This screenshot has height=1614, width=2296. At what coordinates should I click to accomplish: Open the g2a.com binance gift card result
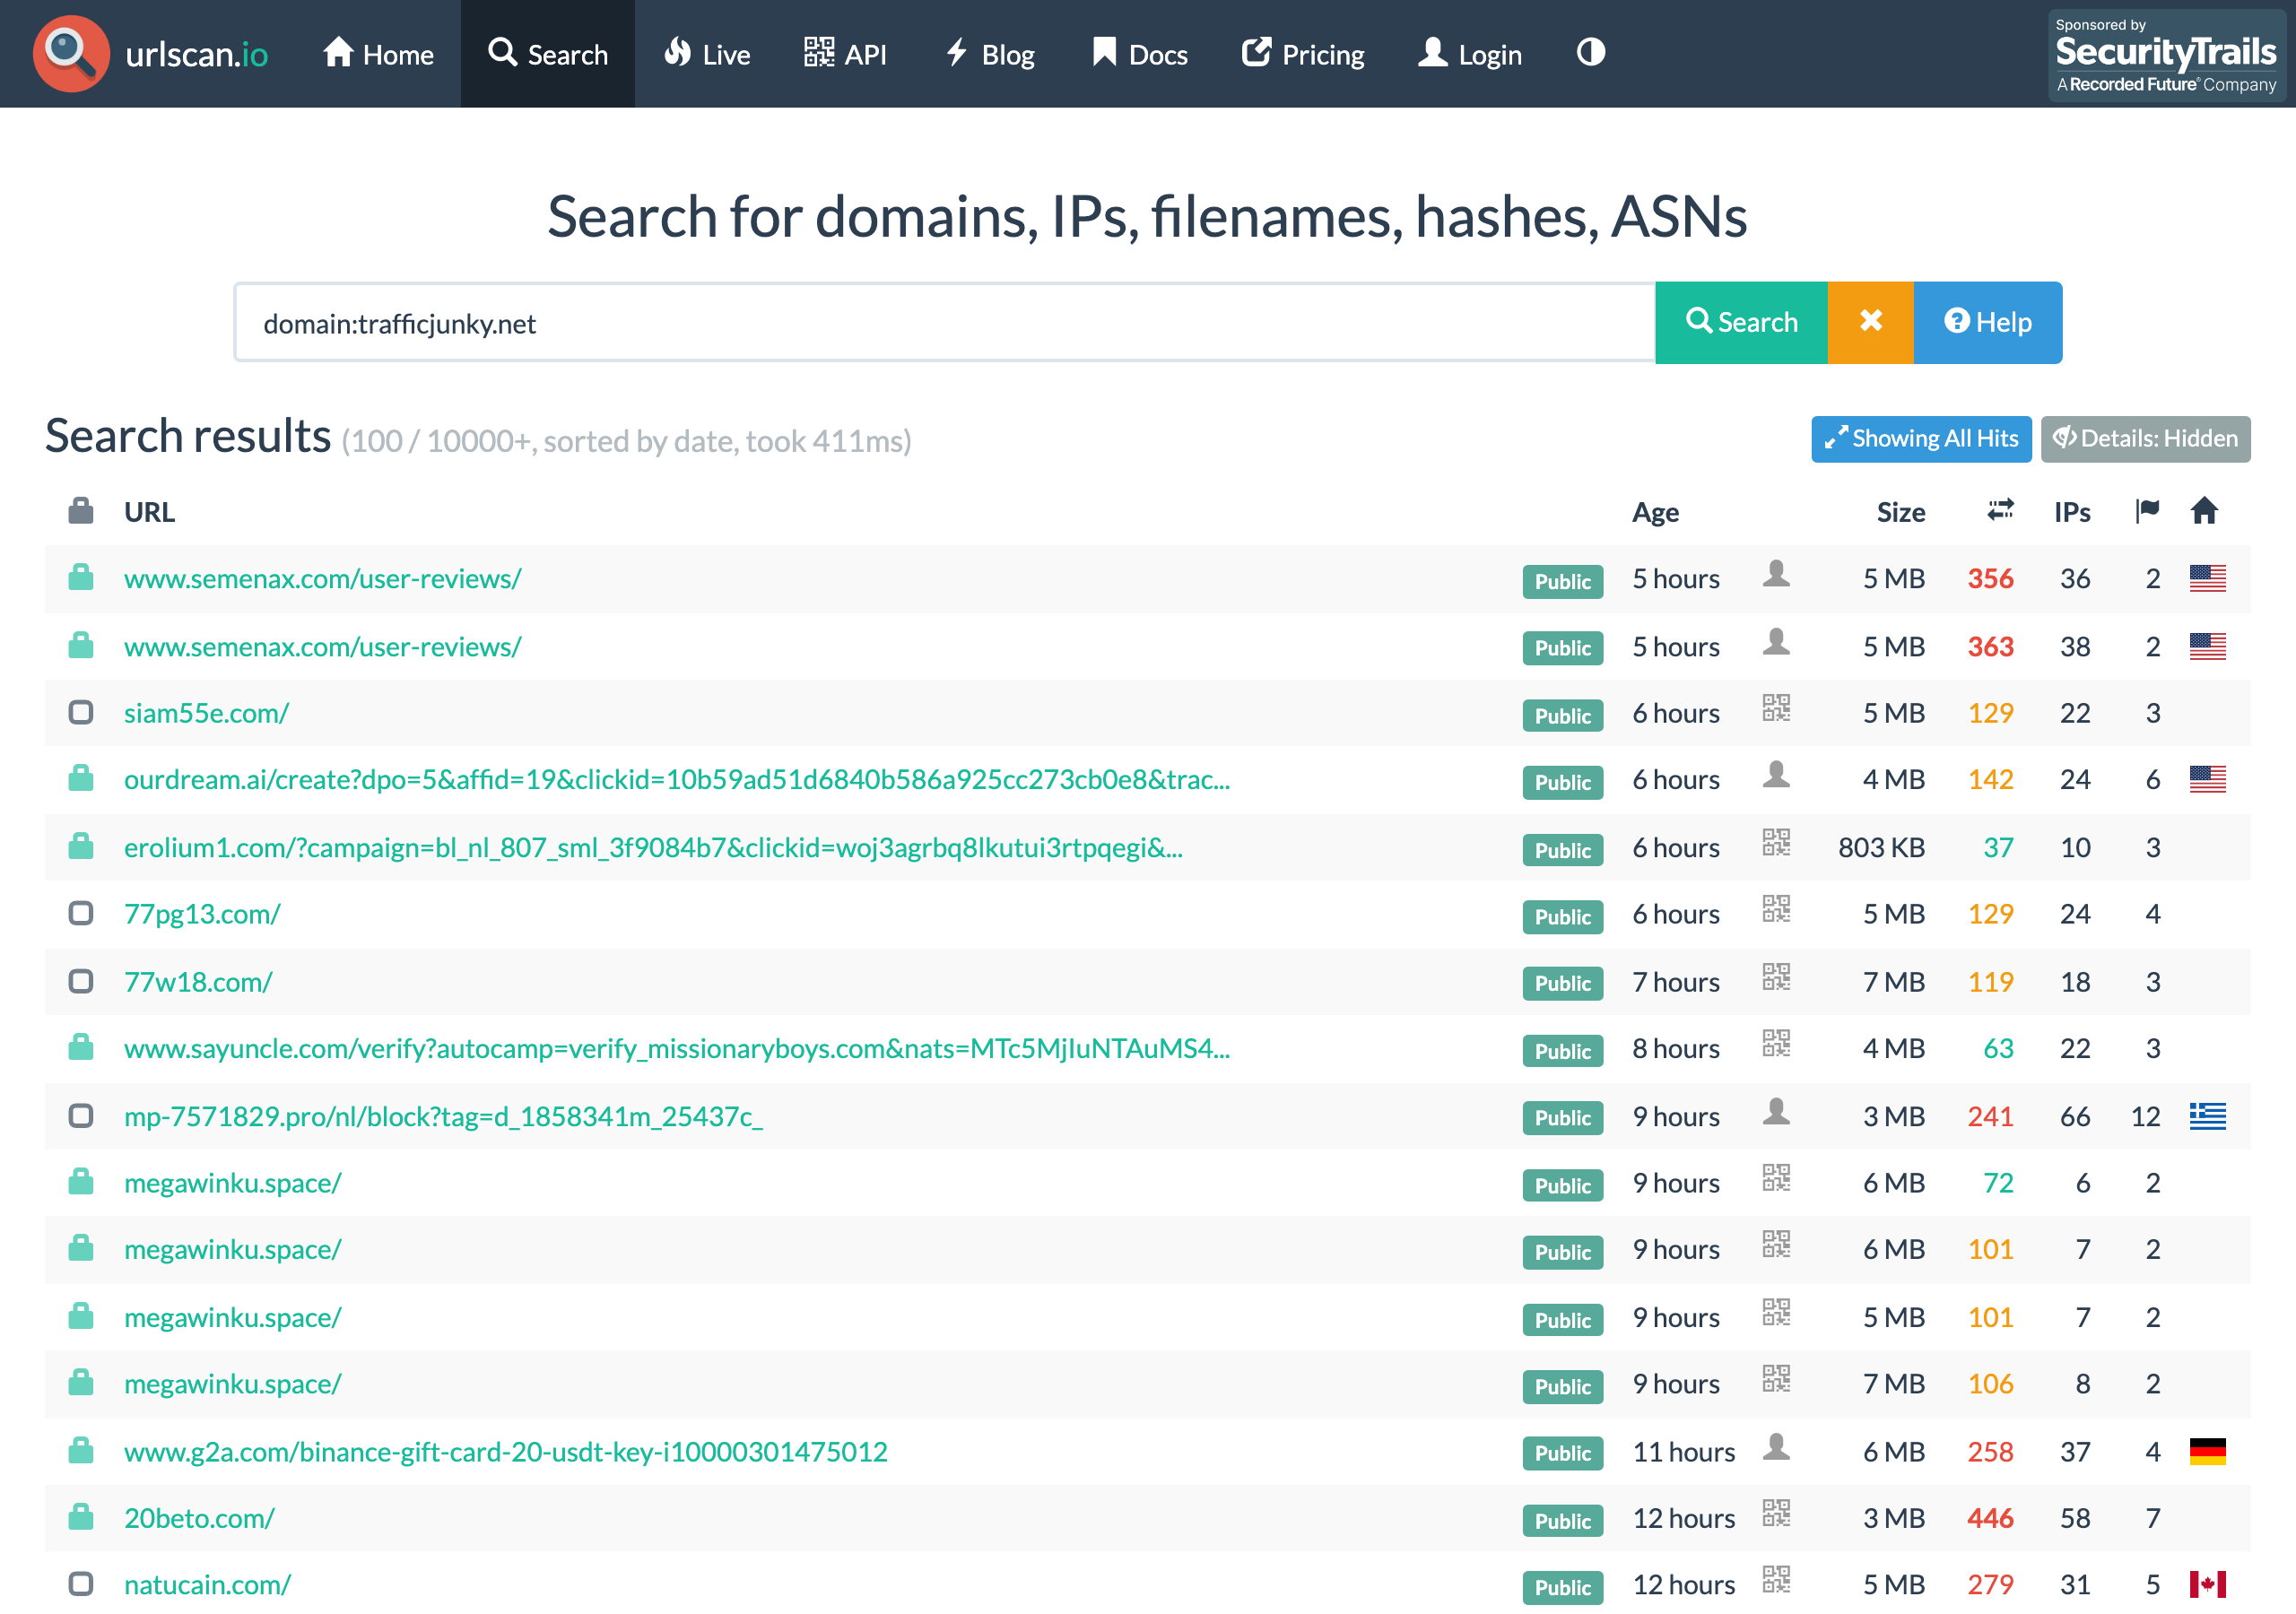click(x=505, y=1452)
